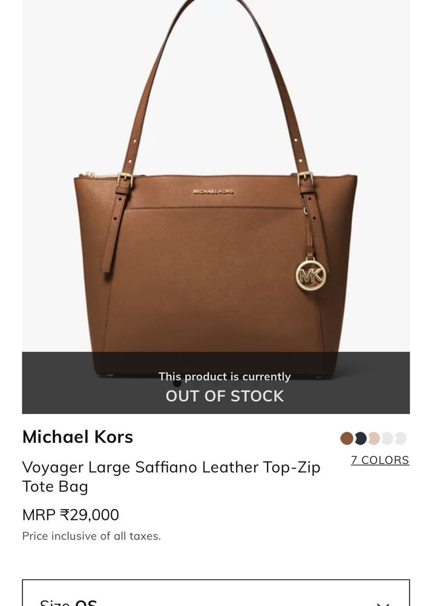Open the Size OS dropdown

(x=216, y=593)
